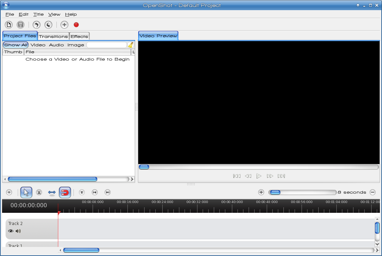Image resolution: width=382 pixels, height=256 pixels.
Task: Click the Track 2 label
Action: [x=15, y=223]
